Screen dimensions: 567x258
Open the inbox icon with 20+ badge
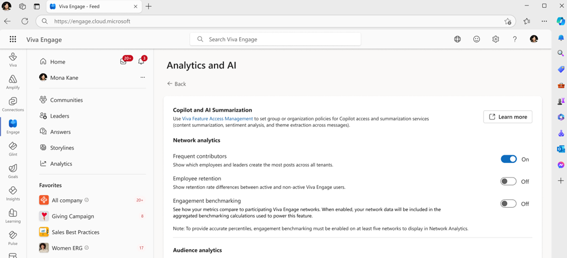point(123,61)
